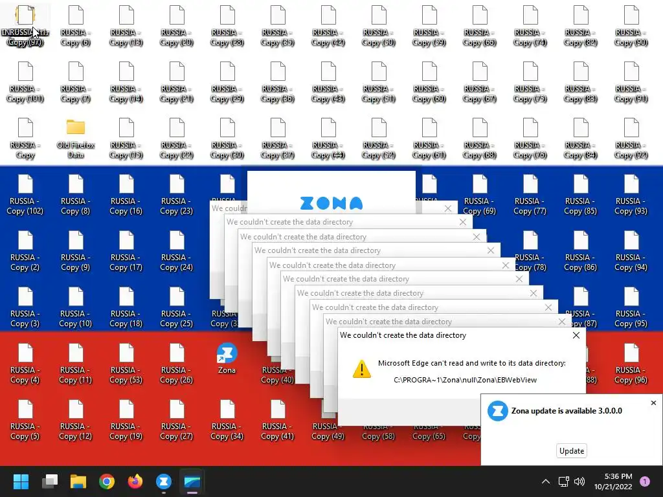Select file RUSSIA - Copy (10)

(x=76, y=307)
